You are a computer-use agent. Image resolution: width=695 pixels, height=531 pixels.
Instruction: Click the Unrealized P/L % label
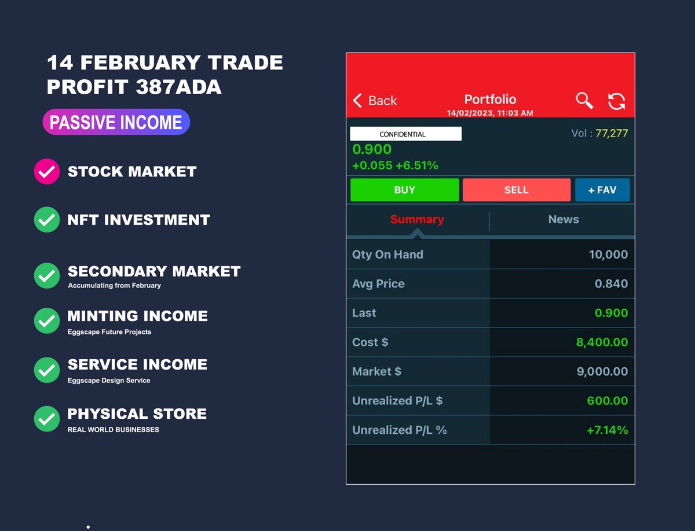[400, 430]
